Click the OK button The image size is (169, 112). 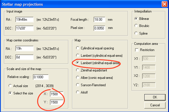coord(155,97)
